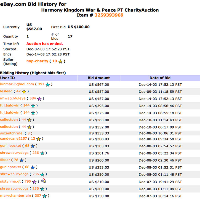Screen dimensions: 200x200
Task: Open seller feedback score 10
Action: [55, 61]
